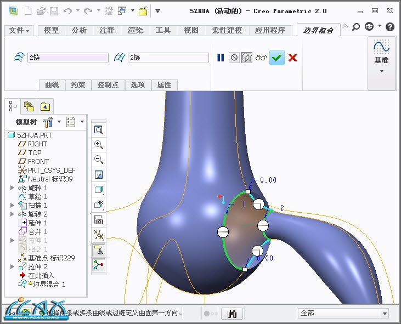Toggle the no-preview circle icon

coord(234,58)
